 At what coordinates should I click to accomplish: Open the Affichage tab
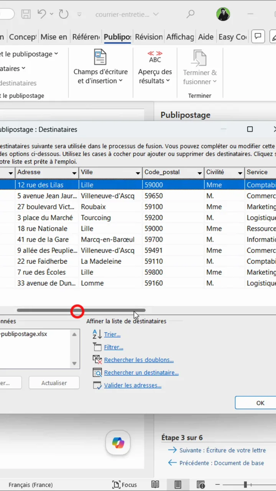click(x=180, y=37)
